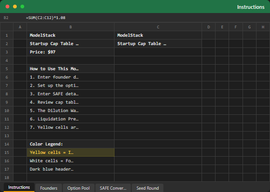Click the Instructions sheet tab
This screenshot has height=192, width=270.
click(19, 187)
